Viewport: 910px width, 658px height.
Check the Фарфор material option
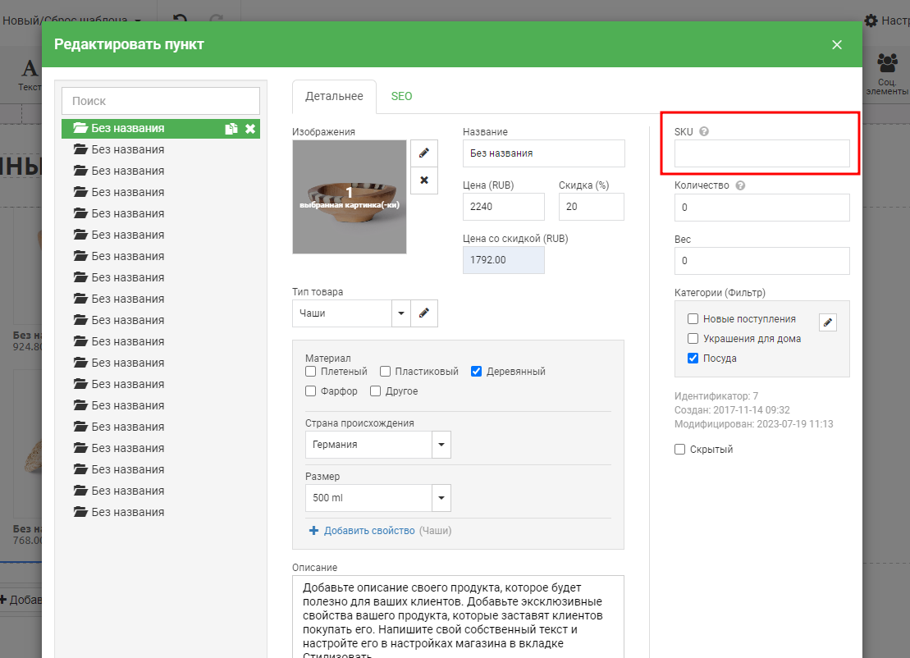311,391
